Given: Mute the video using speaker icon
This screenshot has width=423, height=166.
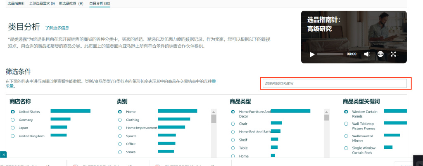Looking at the screenshot, I should [x=367, y=54].
